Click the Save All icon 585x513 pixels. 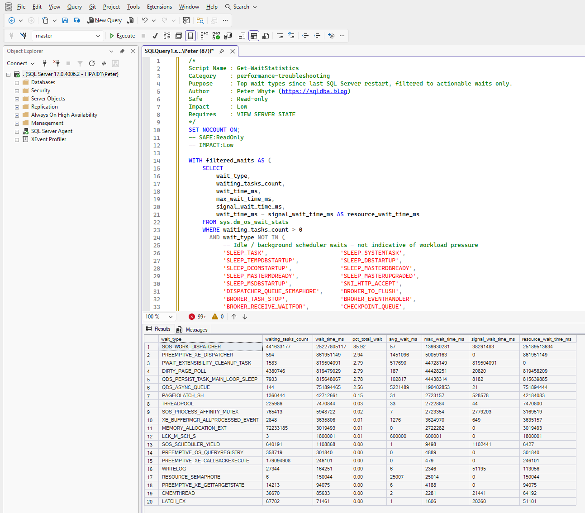click(77, 20)
